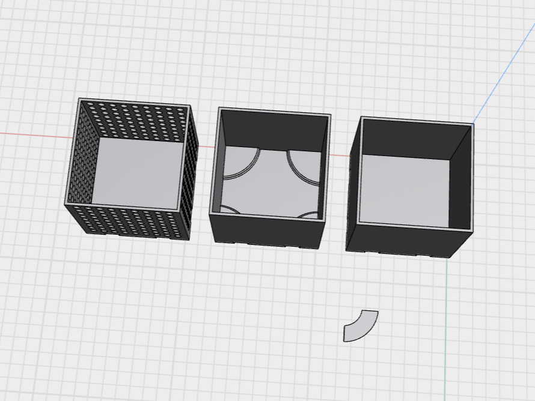This screenshot has width=535, height=401.
Task: Select the plain solid-walled box beside the blue axis
Action: point(410,187)
